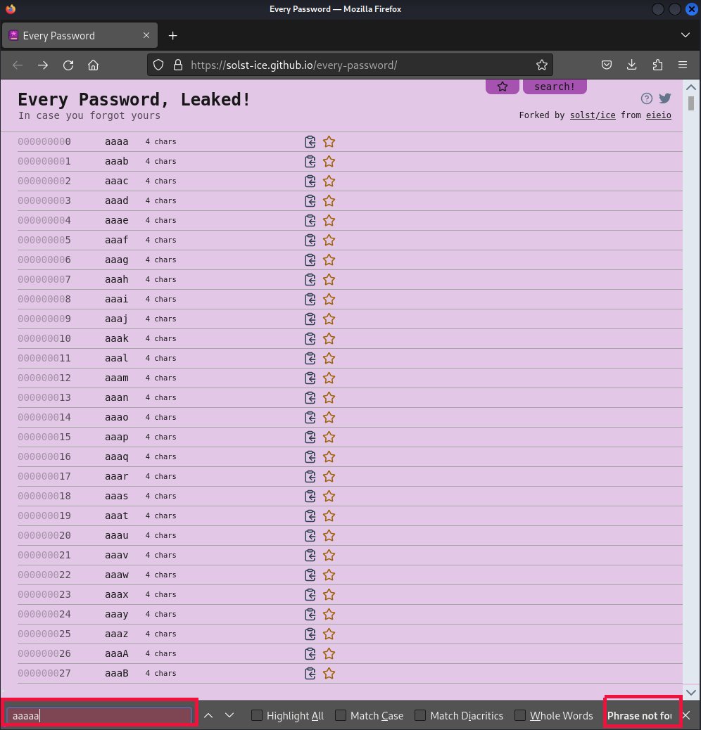Screen dimensions: 701x730
Task: Open the solst/ice link
Action: (593, 115)
